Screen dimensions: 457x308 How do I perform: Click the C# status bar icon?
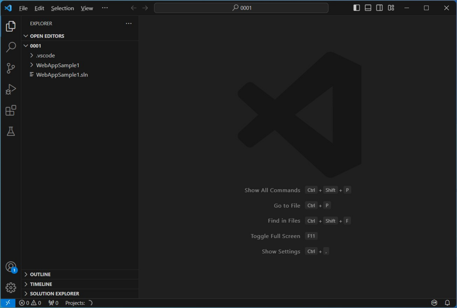point(434,303)
